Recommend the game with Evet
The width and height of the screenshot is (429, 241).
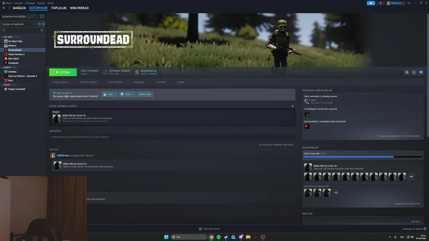(110, 94)
